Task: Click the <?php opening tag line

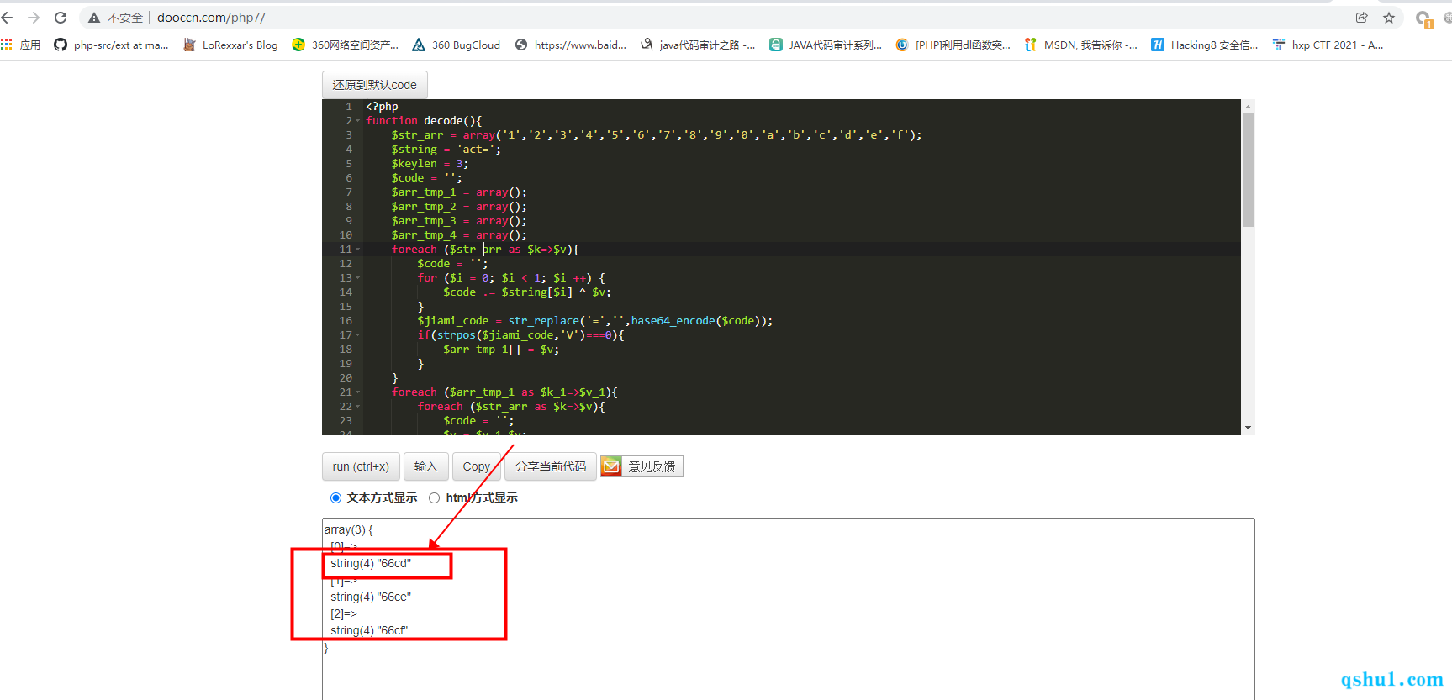Action: 382,107
